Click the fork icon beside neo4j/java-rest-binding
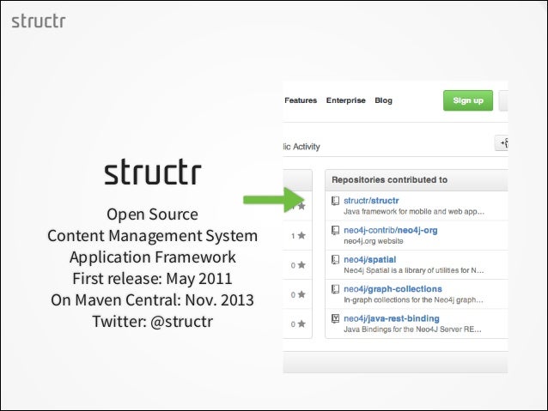This screenshot has height=411, width=548. click(335, 318)
